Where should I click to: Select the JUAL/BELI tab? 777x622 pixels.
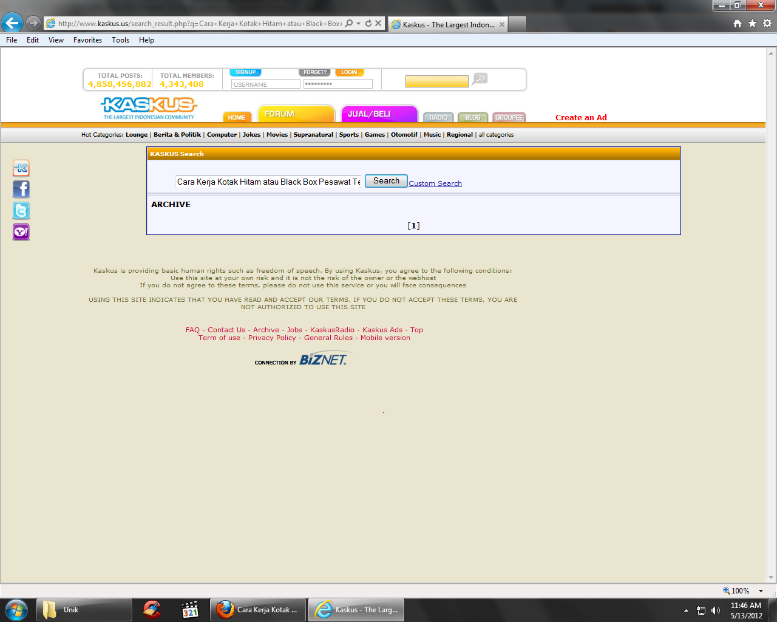pos(379,114)
